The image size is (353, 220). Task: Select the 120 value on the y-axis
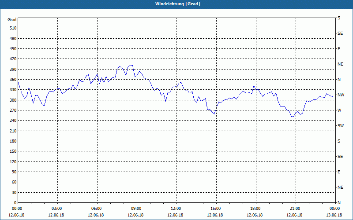click(13, 161)
